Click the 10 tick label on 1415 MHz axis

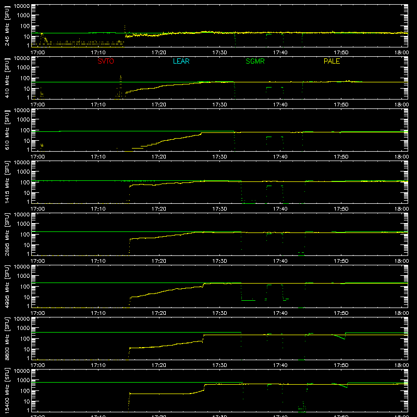[27, 193]
